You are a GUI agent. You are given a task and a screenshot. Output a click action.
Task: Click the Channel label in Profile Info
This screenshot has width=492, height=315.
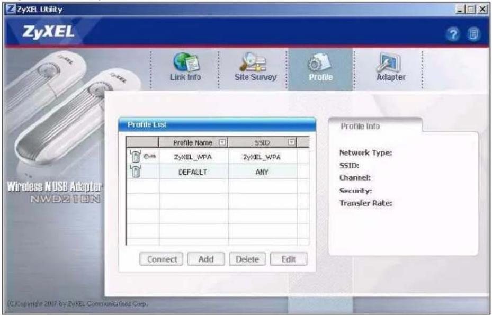tap(355, 177)
